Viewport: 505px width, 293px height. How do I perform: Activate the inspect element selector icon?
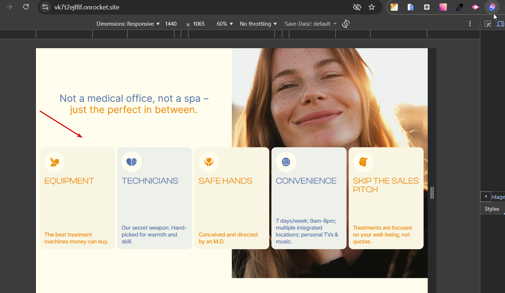(x=488, y=24)
